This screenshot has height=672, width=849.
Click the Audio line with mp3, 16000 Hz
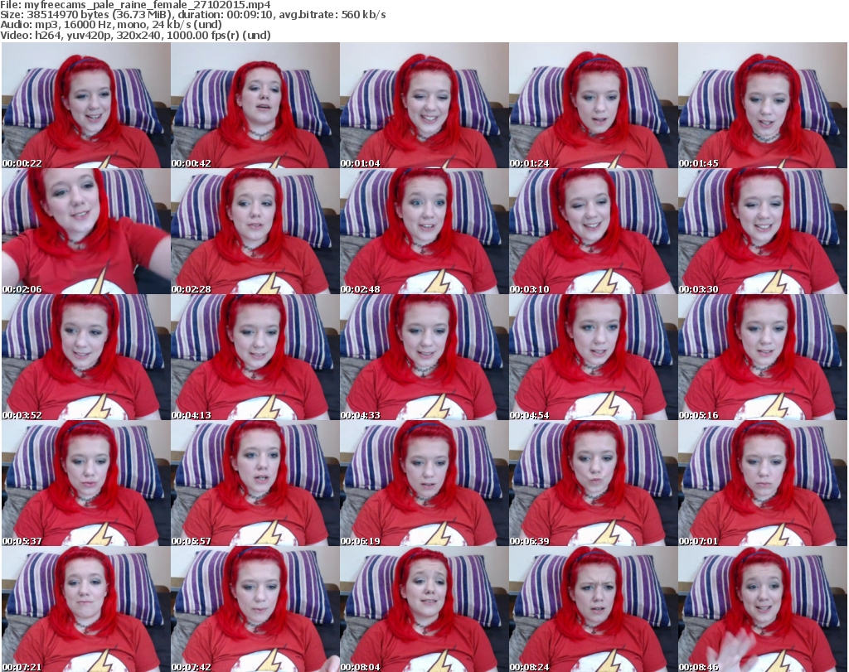(x=111, y=25)
